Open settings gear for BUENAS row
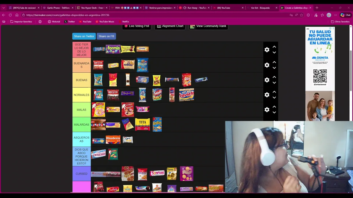 click(267, 80)
